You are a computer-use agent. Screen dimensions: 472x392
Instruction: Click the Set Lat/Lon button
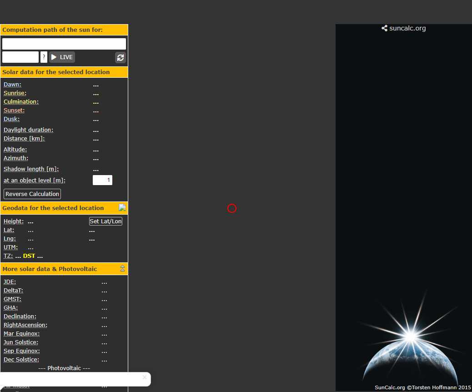pyautogui.click(x=105, y=221)
